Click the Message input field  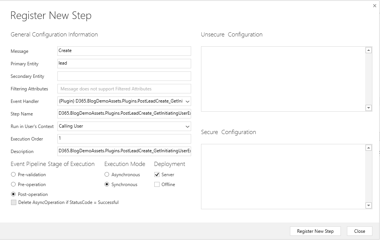coord(124,51)
